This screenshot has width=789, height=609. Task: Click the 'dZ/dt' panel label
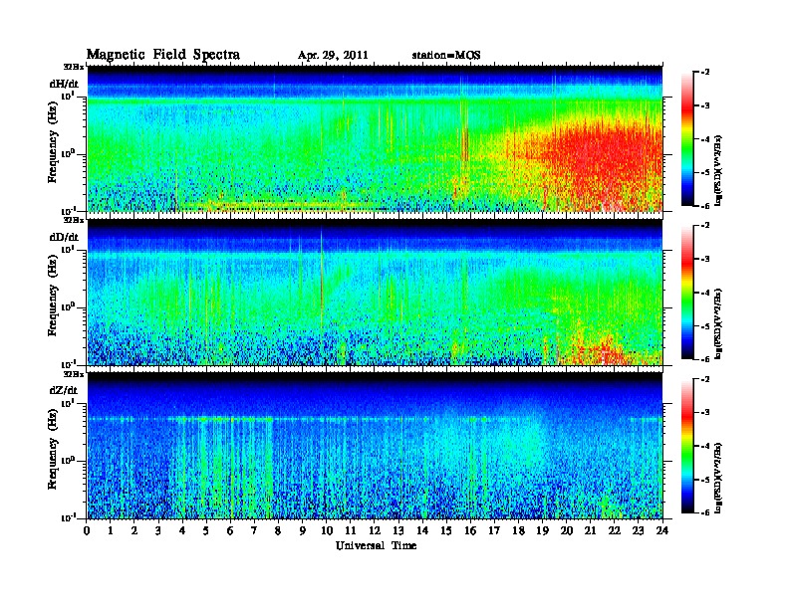[x=64, y=390]
